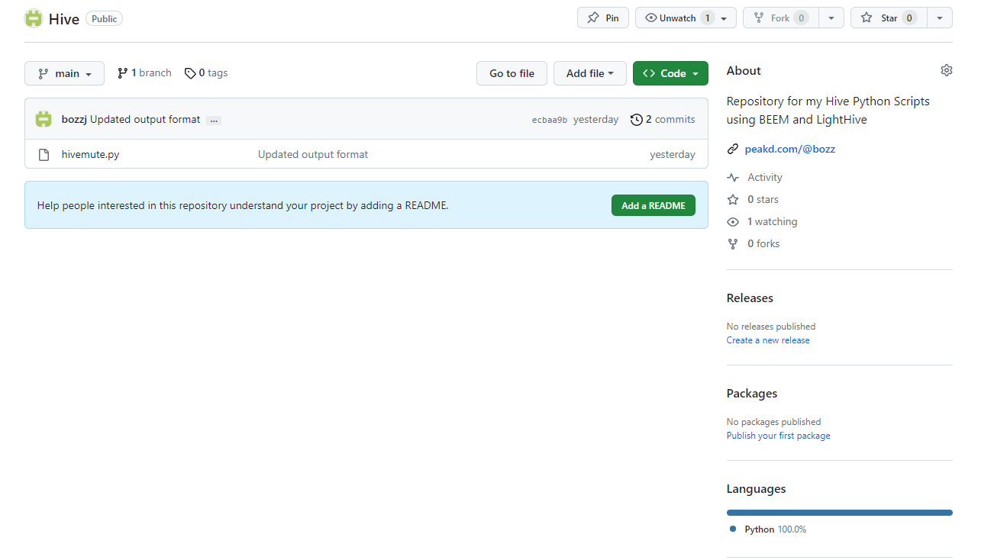Click the blue Python color dot
994x560 pixels.
click(733, 529)
